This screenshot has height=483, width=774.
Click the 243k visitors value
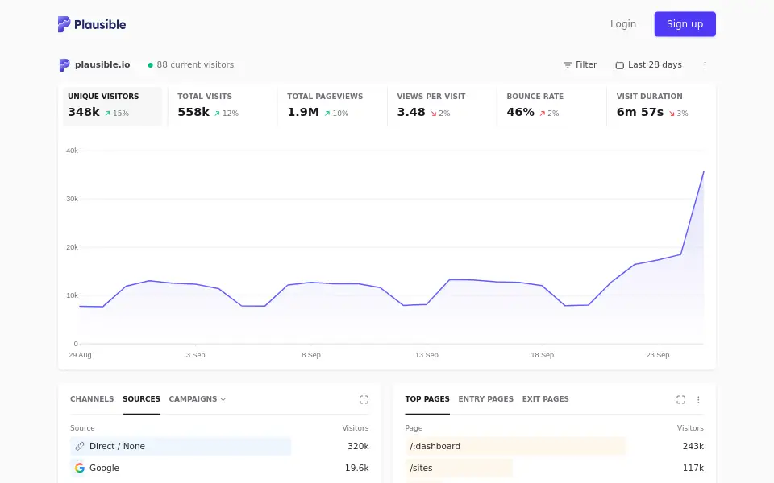click(693, 446)
